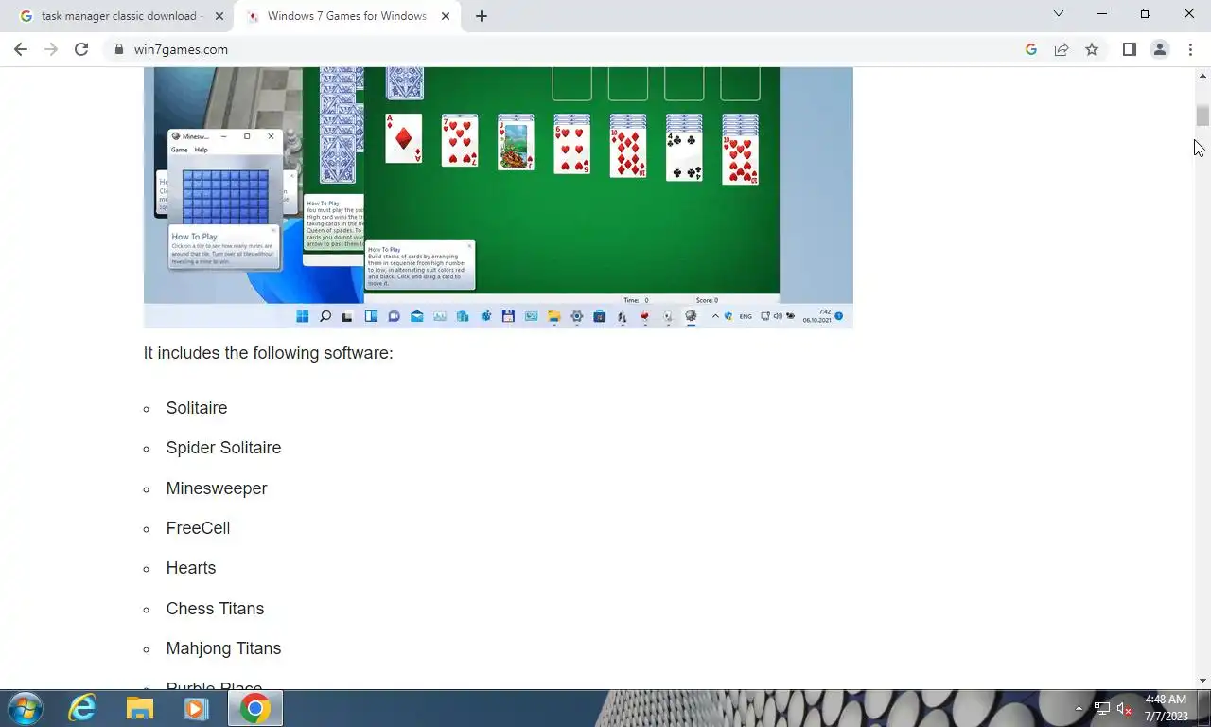This screenshot has height=727, width=1211.
Task: Close the Windows 7 Games tab
Action: 446,16
